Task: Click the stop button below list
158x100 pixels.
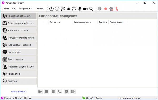Action: tap(47, 92)
